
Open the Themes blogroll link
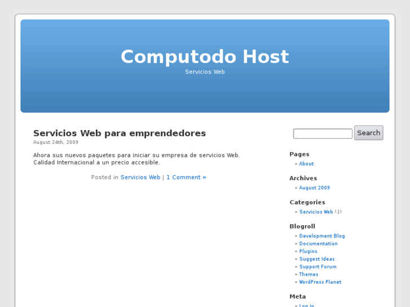point(308,274)
